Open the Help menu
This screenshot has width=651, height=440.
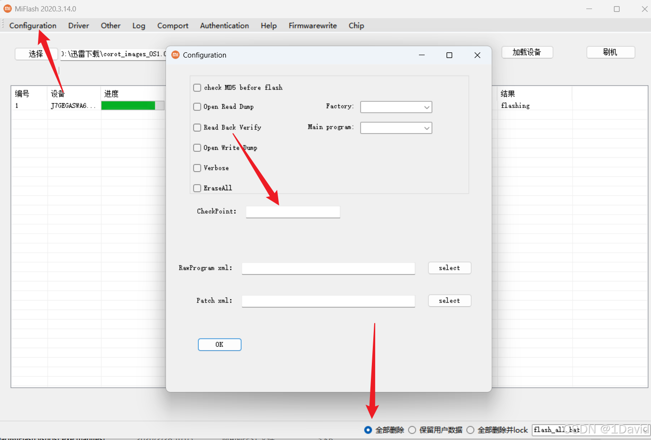[x=269, y=26]
